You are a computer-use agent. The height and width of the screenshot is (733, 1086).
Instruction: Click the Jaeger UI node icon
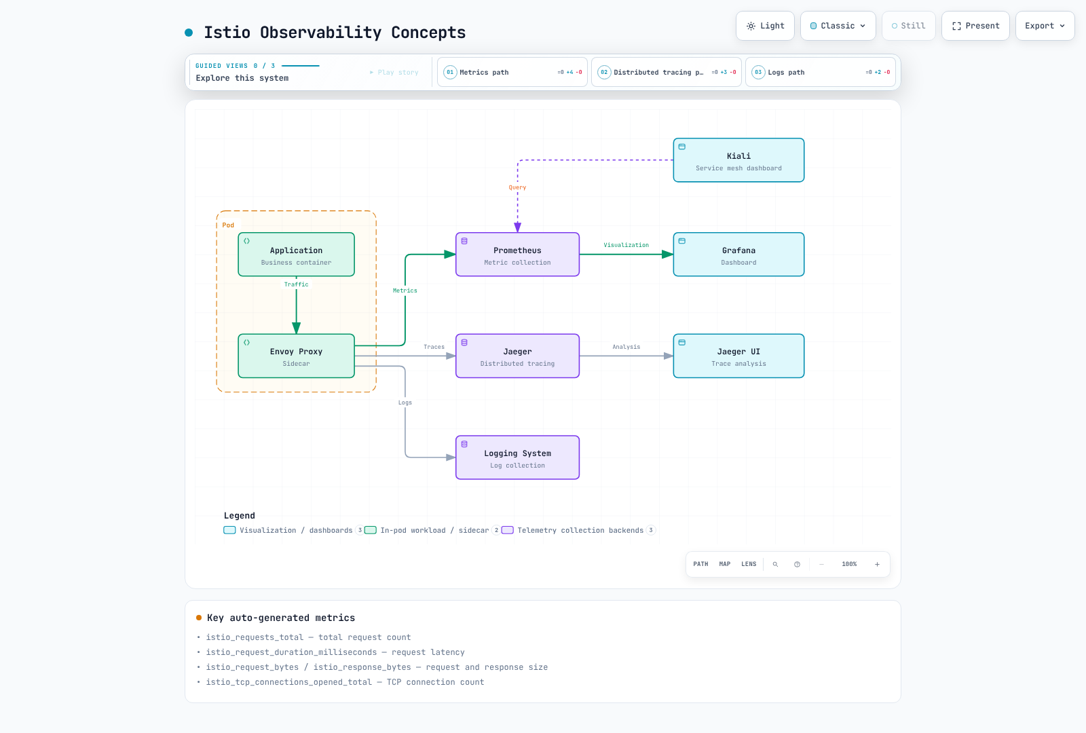[x=682, y=342]
